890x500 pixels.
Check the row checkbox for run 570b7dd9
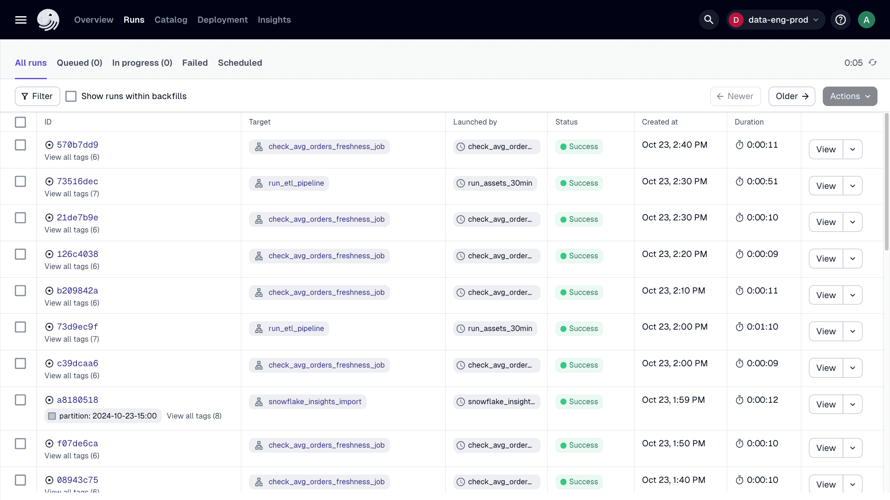(20, 145)
